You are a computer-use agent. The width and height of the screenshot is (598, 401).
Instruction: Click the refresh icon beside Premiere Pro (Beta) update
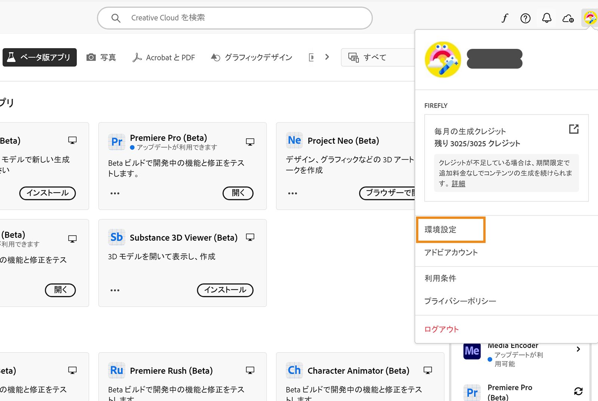(x=578, y=391)
